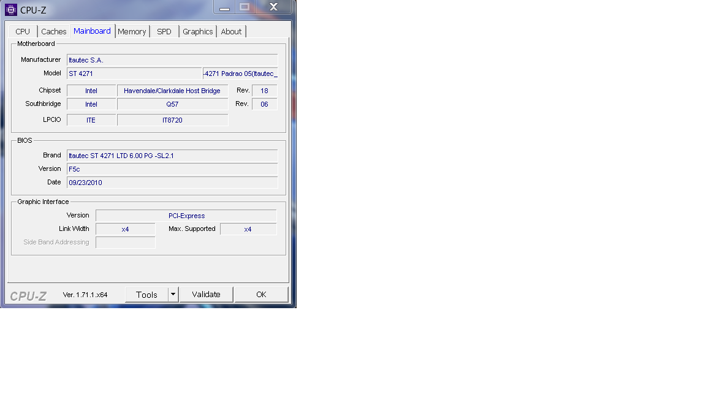Click the Max. Supported label
The height and width of the screenshot is (397, 706).
coord(192,229)
